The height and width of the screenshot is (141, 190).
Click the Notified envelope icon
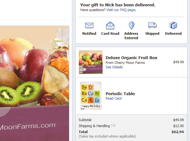pos(89,25)
